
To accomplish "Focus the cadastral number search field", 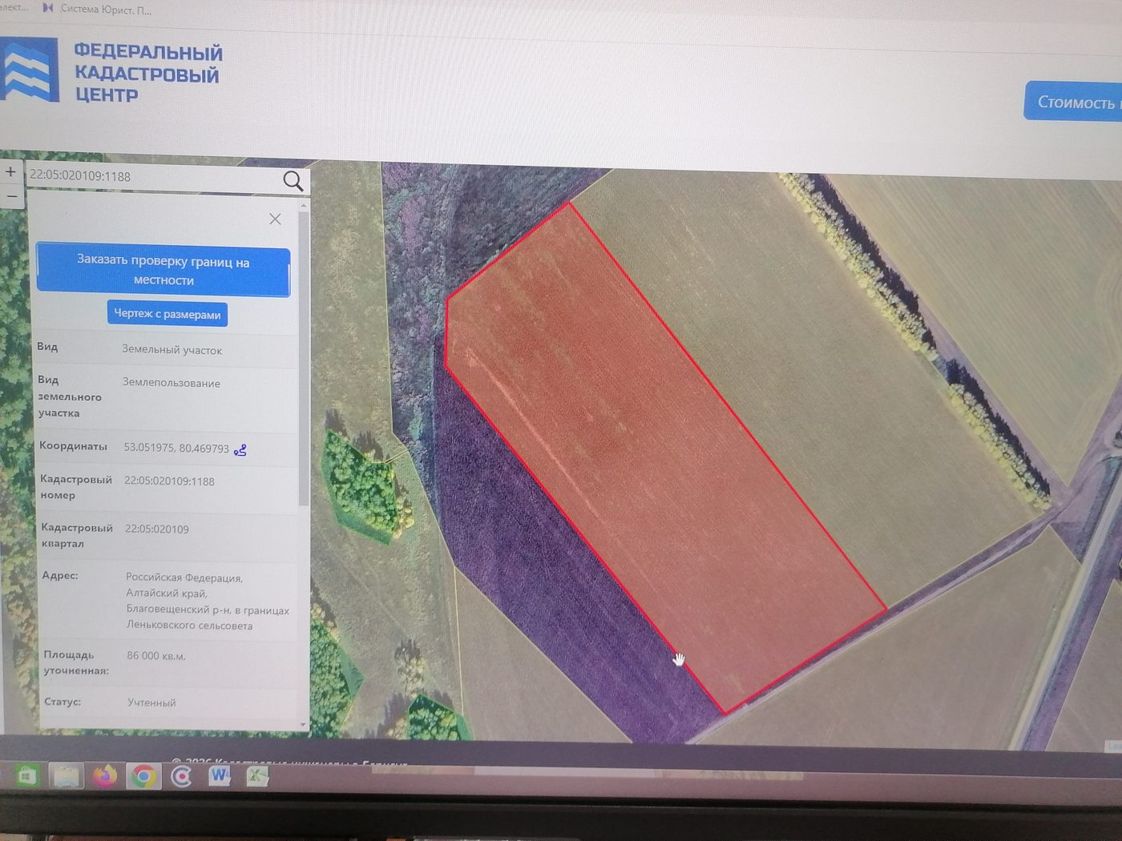I will coord(152,177).
